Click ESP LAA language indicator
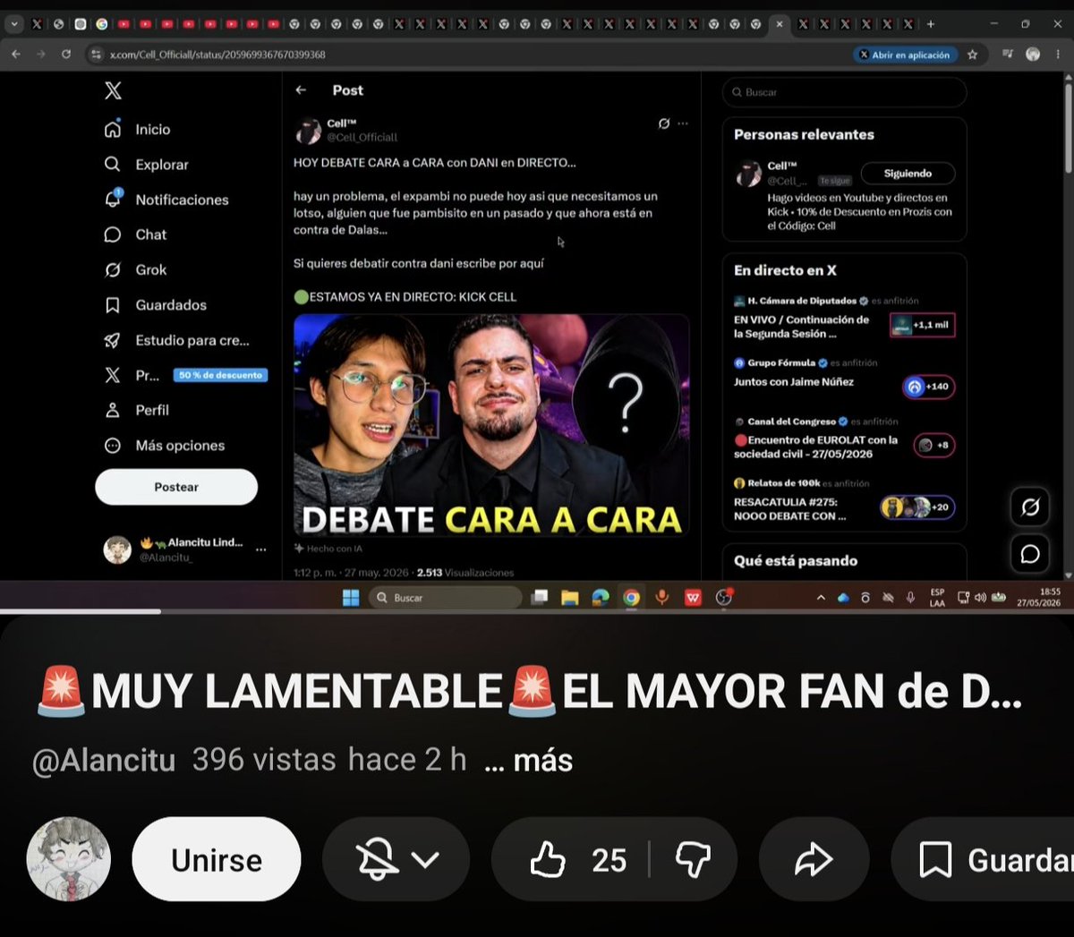The width and height of the screenshot is (1074, 937). click(x=937, y=598)
